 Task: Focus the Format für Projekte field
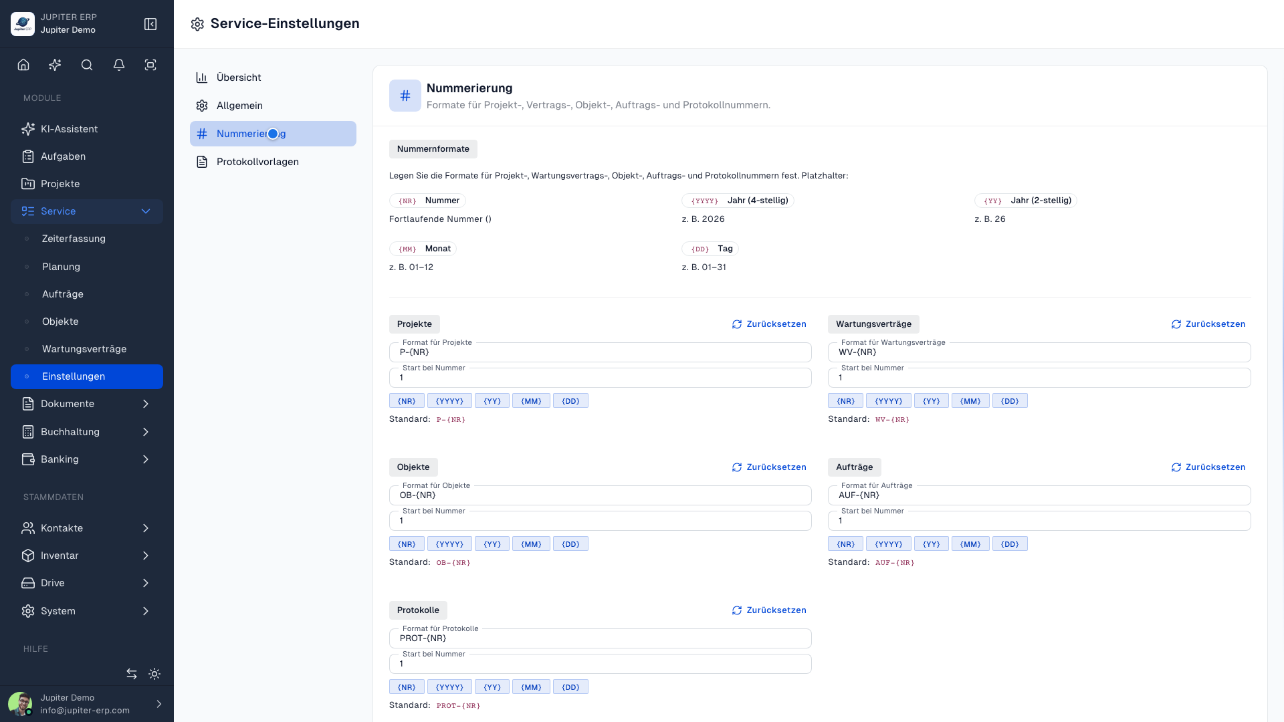[601, 352]
